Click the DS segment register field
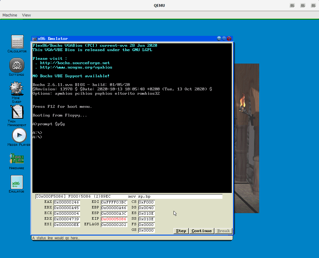The image size is (319, 258). (146, 208)
